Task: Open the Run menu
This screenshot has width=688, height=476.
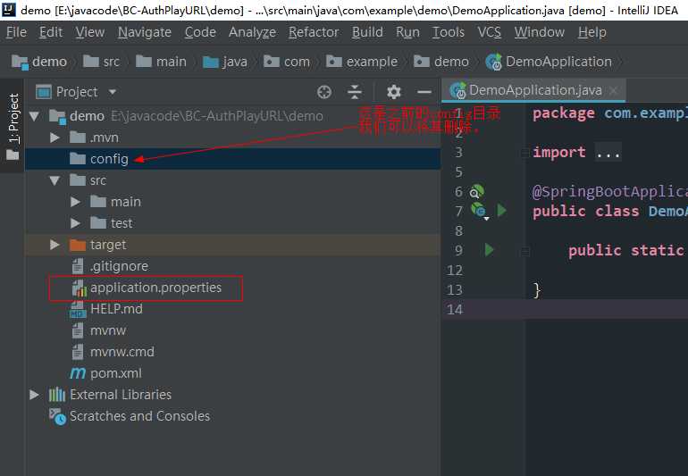Action: [407, 32]
